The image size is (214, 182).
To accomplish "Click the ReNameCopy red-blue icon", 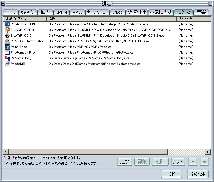I will [x=7, y=58].
